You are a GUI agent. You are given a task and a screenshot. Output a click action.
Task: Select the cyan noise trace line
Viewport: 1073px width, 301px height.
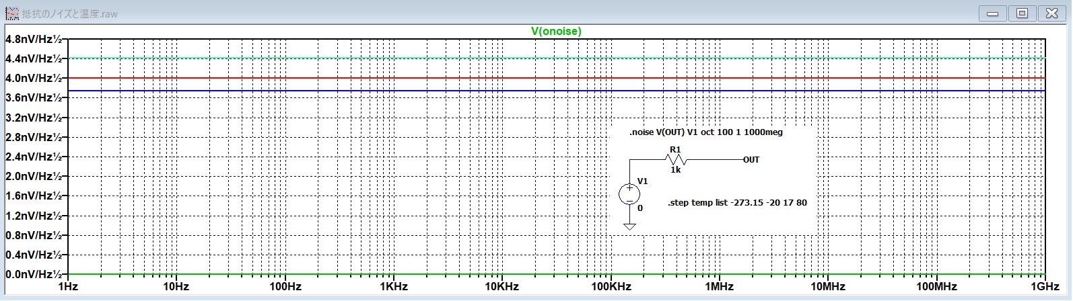pos(337,58)
